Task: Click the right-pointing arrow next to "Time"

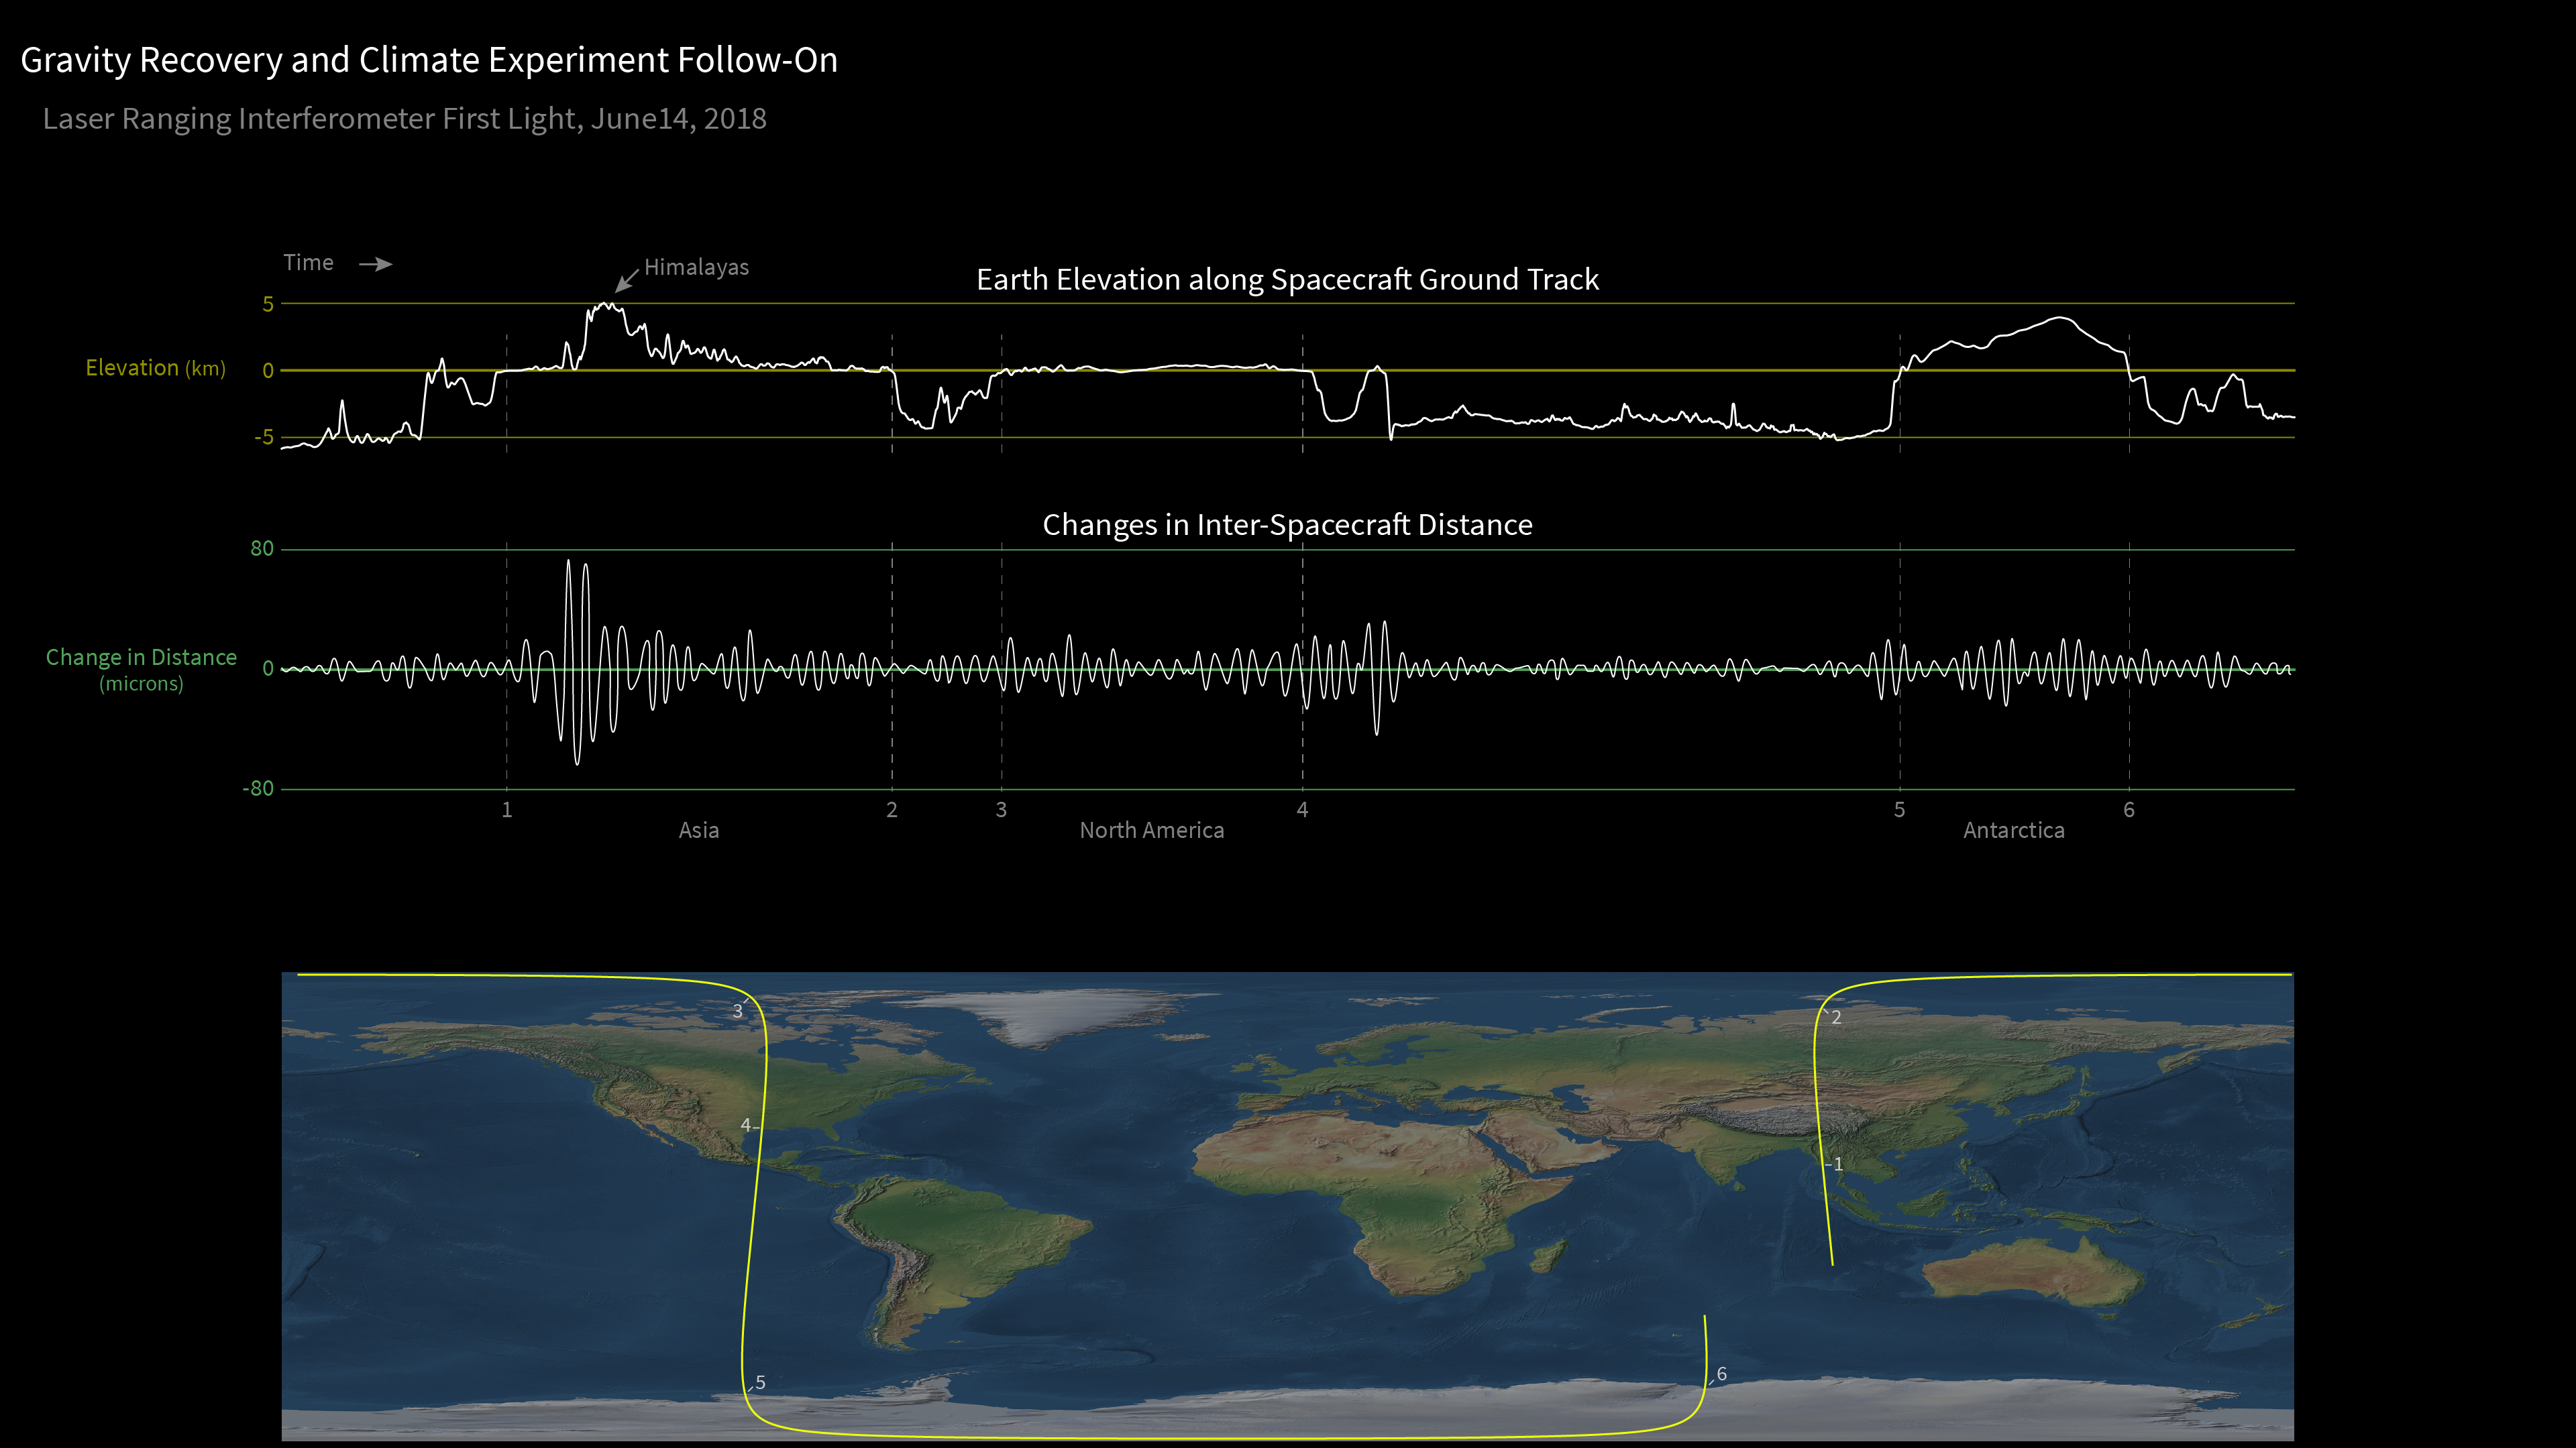Action: click(x=375, y=264)
